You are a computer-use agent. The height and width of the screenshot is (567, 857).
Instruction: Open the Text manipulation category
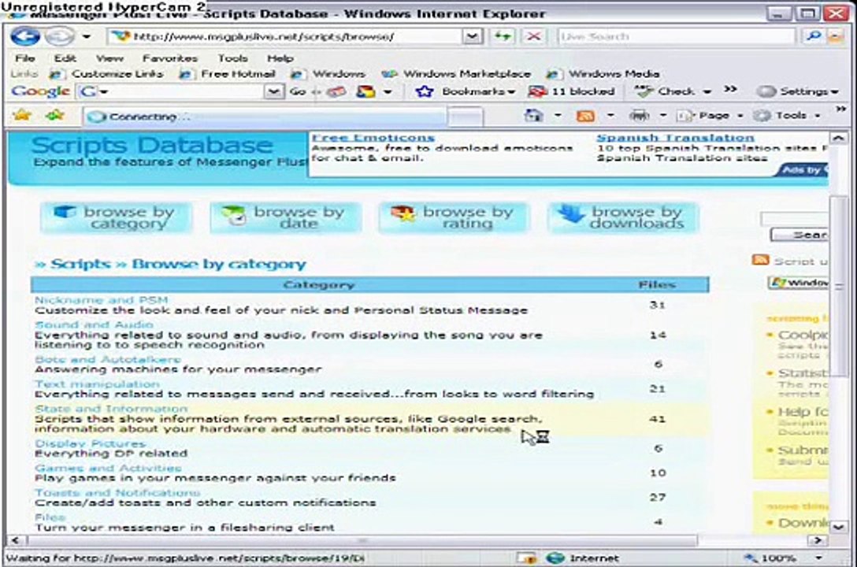98,384
